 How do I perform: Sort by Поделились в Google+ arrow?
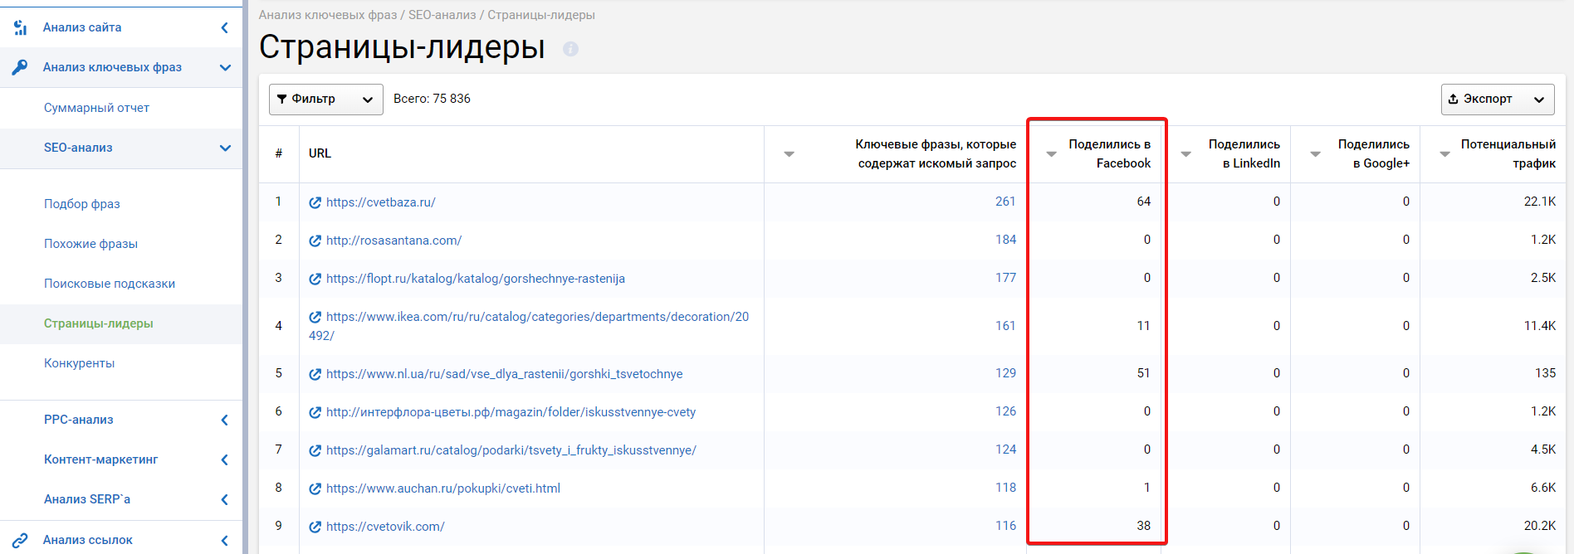1315,154
